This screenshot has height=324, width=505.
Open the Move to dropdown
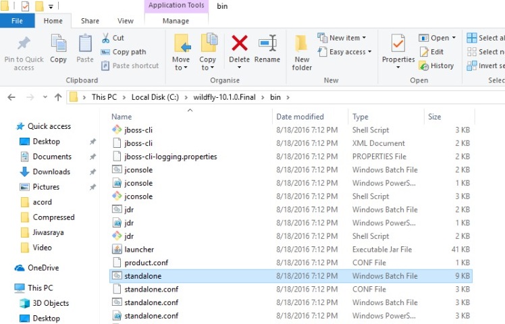pos(181,63)
